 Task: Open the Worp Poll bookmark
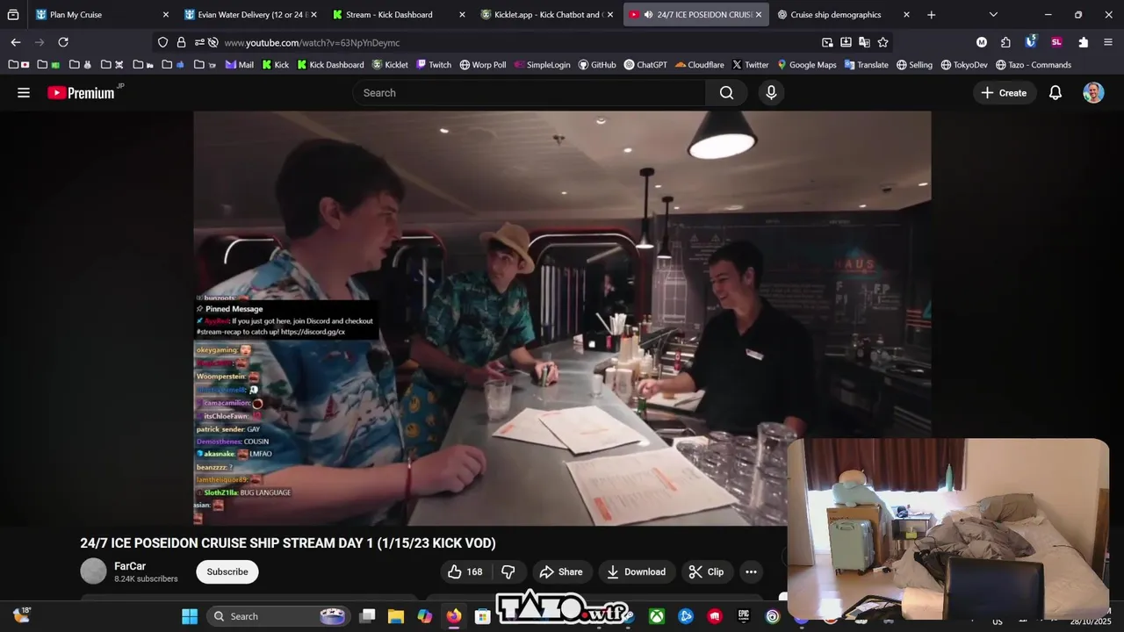coord(483,64)
